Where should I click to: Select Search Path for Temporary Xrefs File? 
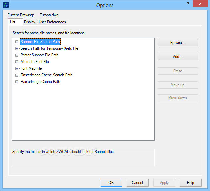point(49,48)
